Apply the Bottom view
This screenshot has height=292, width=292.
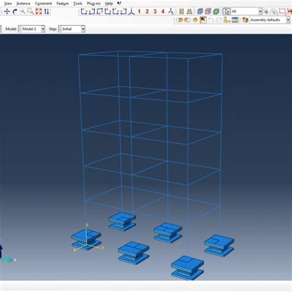(108, 12)
